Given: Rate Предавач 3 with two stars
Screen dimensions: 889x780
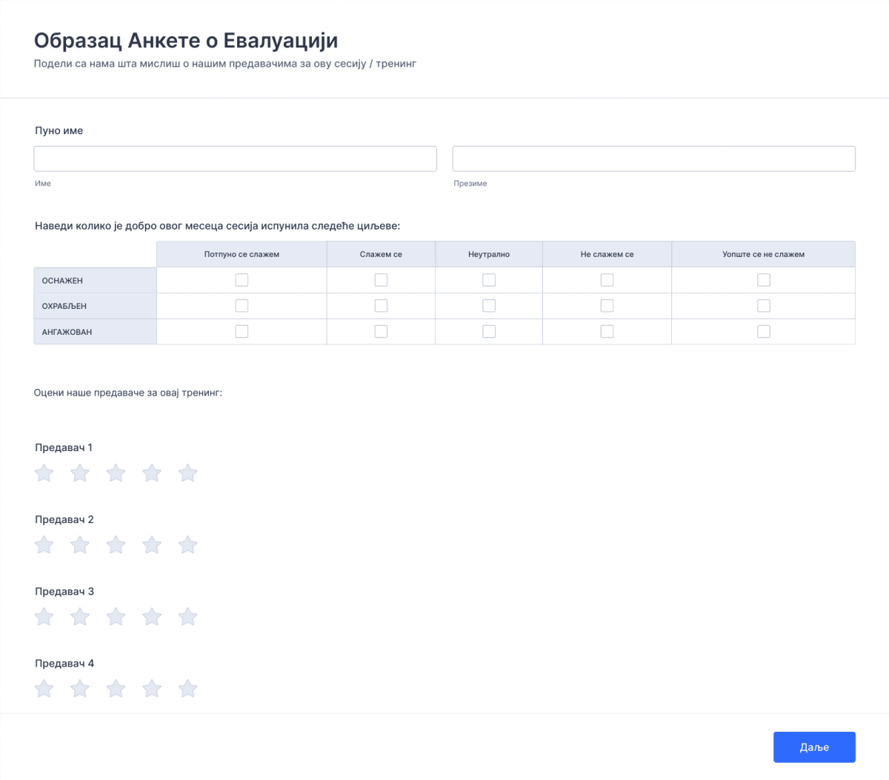Looking at the screenshot, I should (80, 616).
